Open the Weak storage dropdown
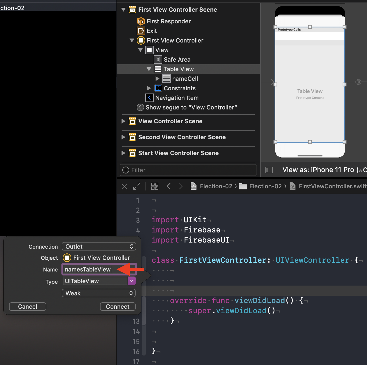Screen dimensions: 367x365 pos(99,293)
